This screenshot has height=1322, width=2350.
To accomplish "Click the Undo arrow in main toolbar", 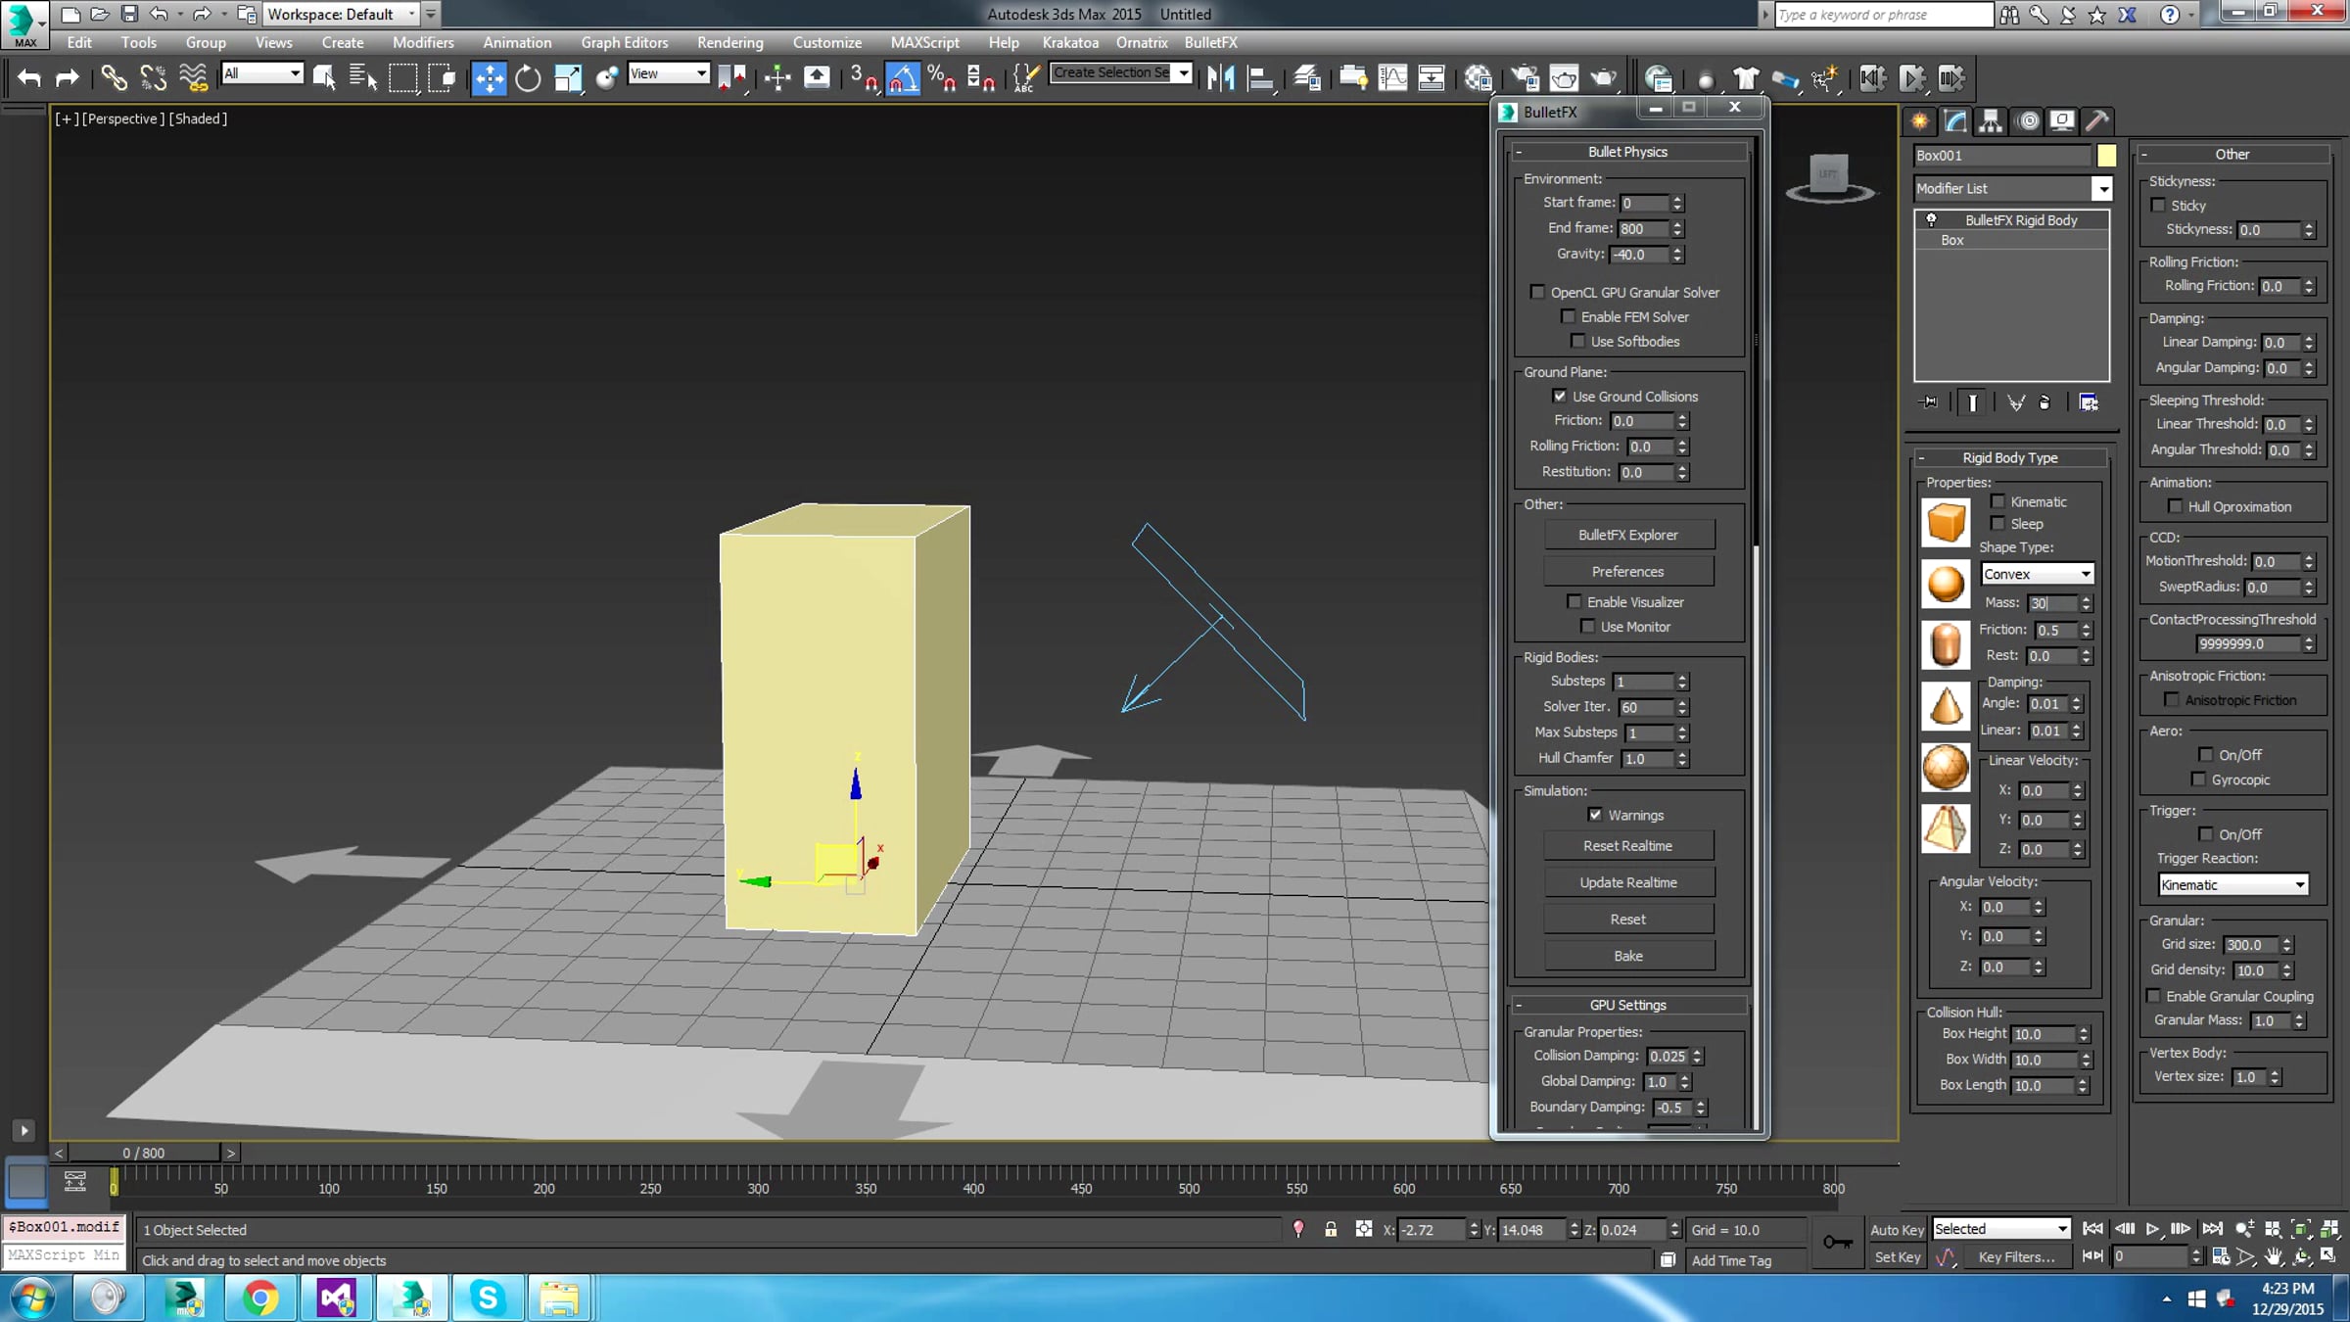I will [28, 77].
